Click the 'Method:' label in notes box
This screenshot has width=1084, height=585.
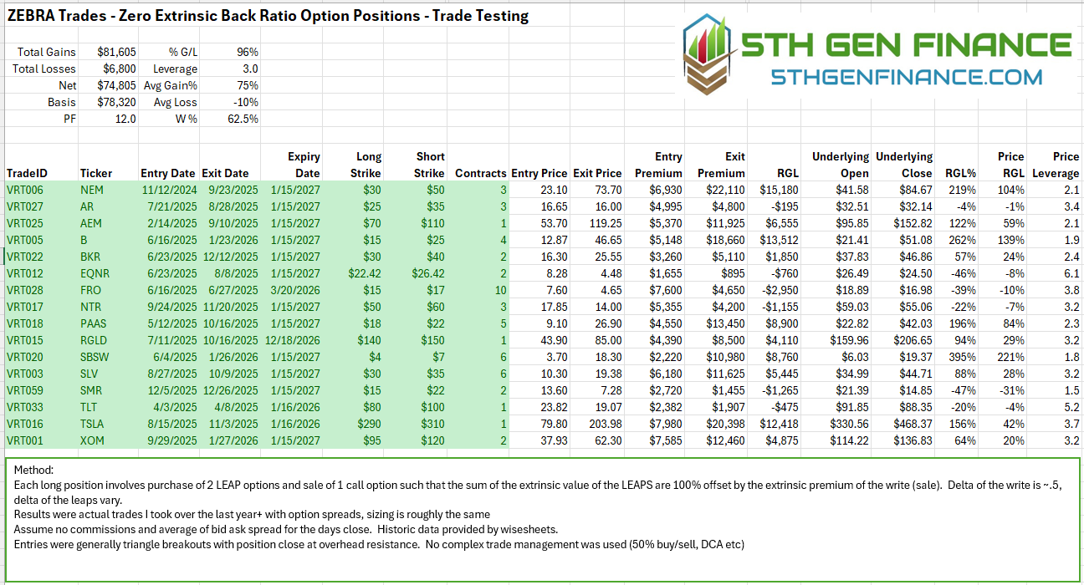pos(35,471)
